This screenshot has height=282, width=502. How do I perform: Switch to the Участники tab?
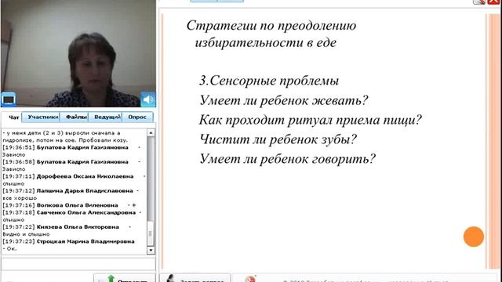coord(42,117)
